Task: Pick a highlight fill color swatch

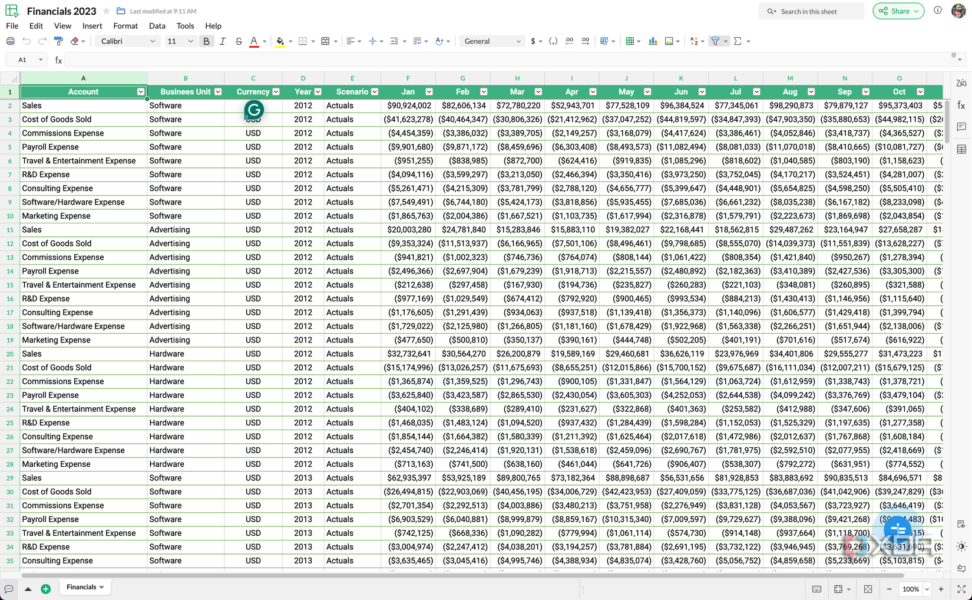Action: (279, 41)
